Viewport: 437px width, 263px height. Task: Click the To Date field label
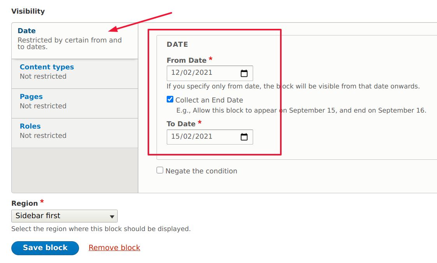(x=181, y=124)
